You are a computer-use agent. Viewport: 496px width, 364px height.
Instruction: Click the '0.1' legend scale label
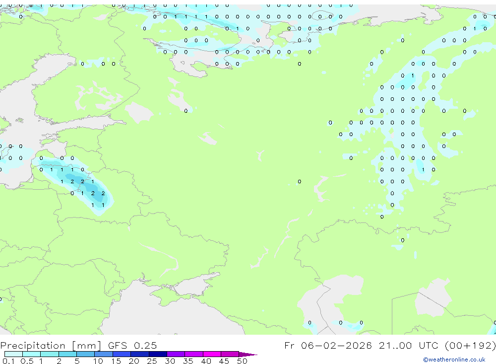pyautogui.click(x=8, y=361)
